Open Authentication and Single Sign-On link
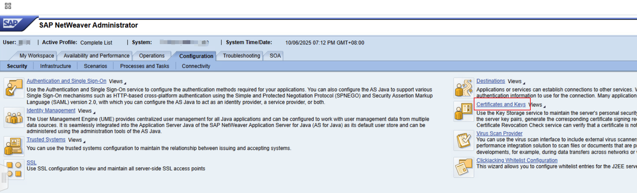The image size is (637, 193). [x=66, y=81]
